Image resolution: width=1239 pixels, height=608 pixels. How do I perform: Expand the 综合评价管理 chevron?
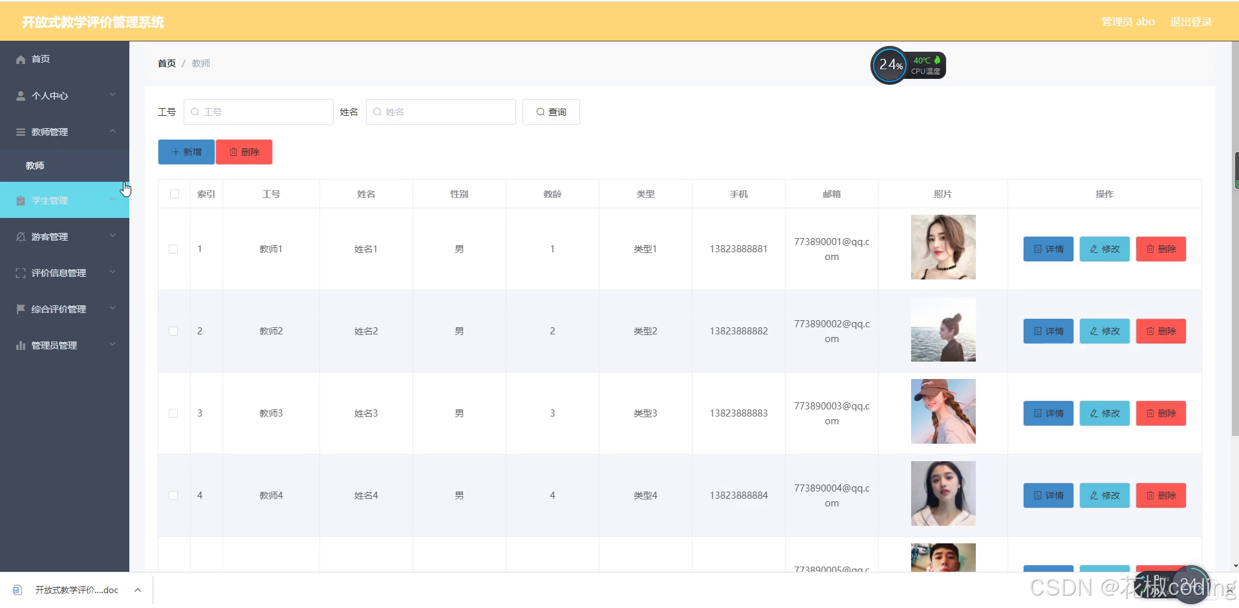tap(113, 309)
